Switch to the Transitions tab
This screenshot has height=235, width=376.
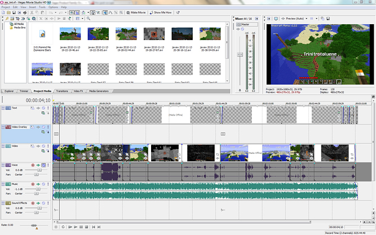tap(62, 91)
